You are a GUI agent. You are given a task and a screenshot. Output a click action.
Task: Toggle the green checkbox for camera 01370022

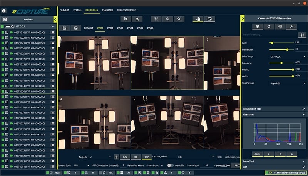(3, 37)
